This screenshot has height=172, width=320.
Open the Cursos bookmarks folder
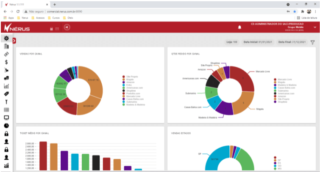click(x=54, y=18)
